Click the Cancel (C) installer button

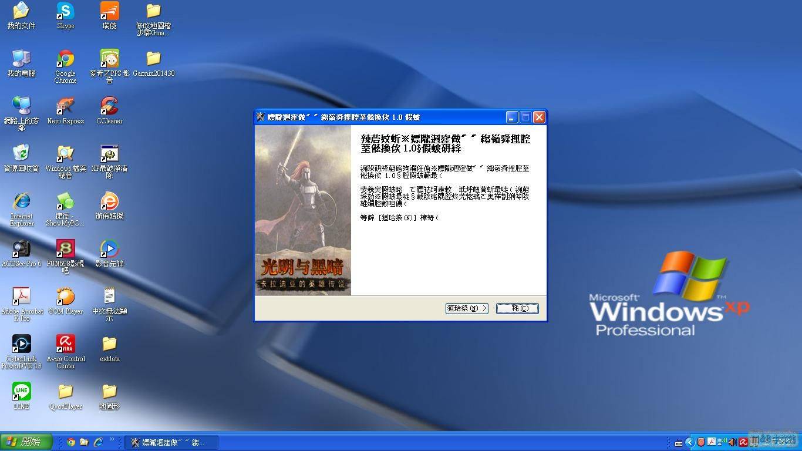pos(517,308)
